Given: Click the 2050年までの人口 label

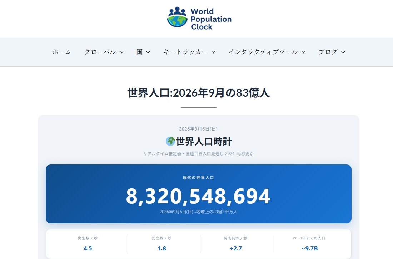Looking at the screenshot, I should (x=309, y=238).
